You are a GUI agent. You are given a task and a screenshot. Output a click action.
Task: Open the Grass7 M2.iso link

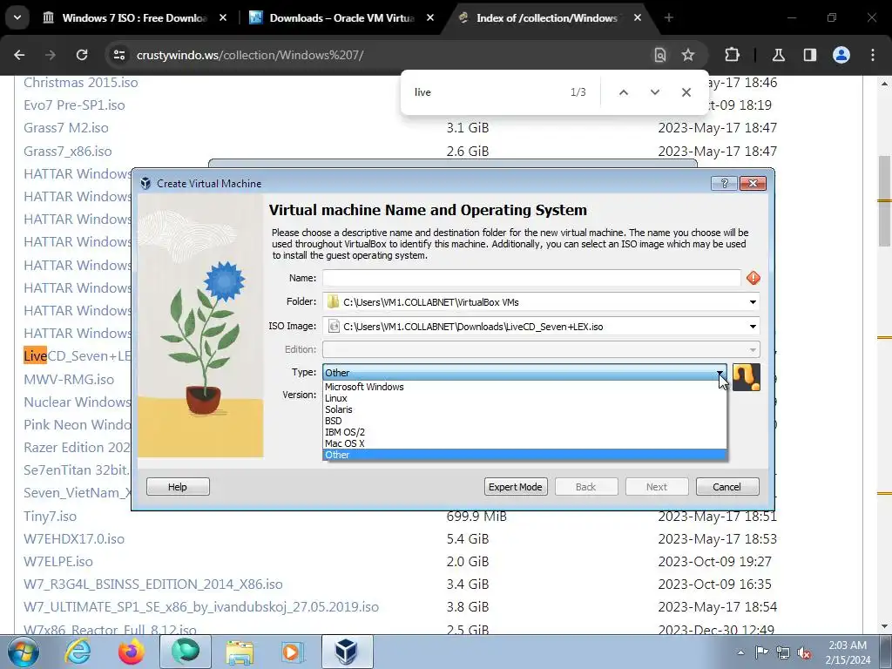click(x=66, y=128)
